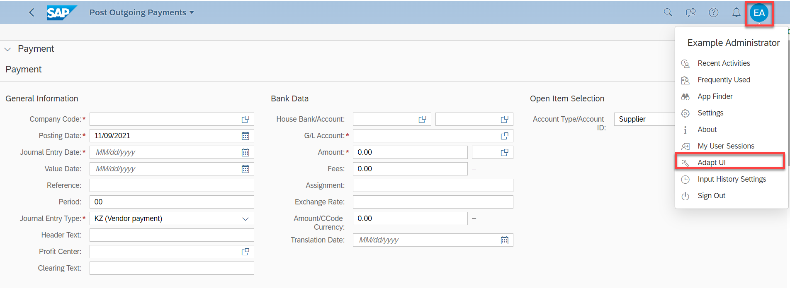Select Recent Activities menu item
This screenshot has height=288, width=790.
732,63
